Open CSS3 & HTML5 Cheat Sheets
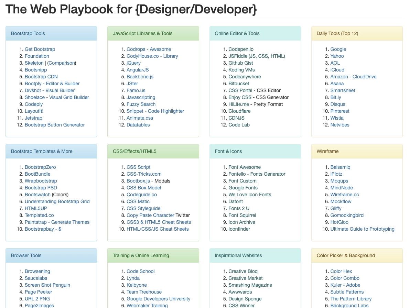 tap(159, 222)
